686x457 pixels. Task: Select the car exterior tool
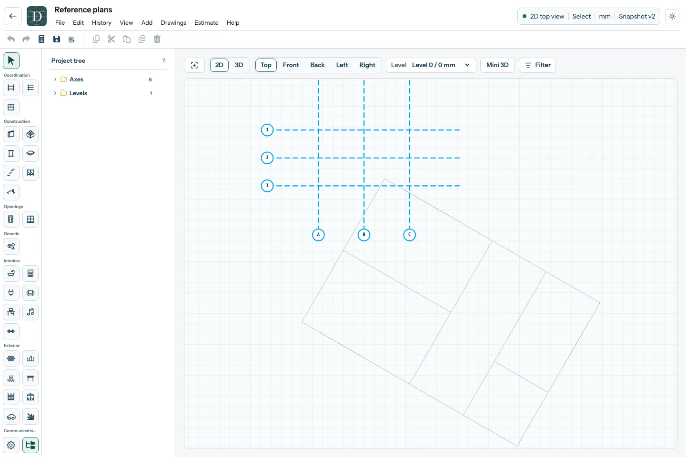tap(11, 417)
